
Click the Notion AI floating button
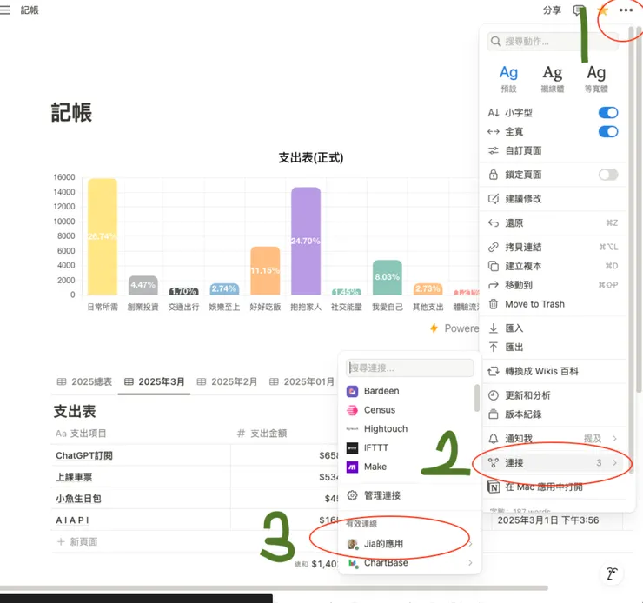tap(612, 573)
